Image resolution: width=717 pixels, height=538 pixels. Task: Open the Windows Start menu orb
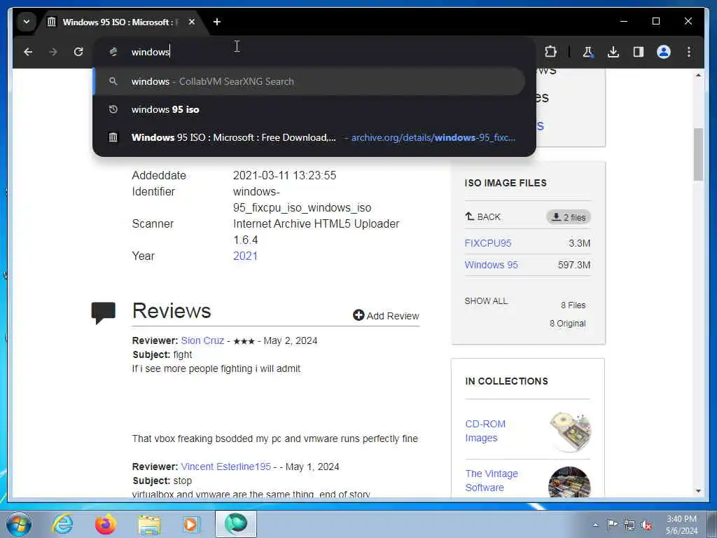click(19, 524)
